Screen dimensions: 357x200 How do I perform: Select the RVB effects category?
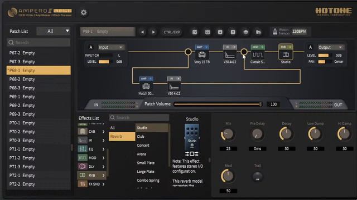coord(91,176)
